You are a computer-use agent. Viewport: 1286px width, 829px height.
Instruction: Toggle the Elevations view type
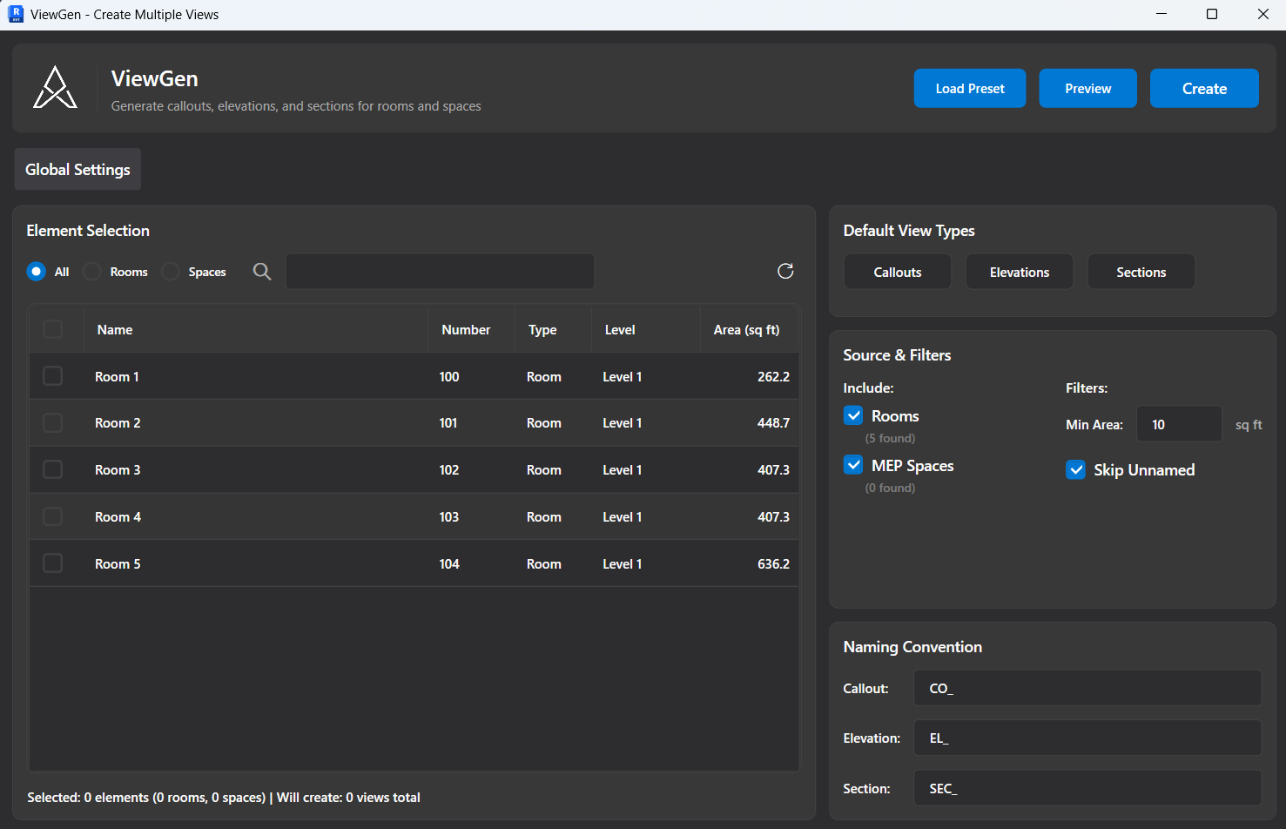tap(1020, 273)
